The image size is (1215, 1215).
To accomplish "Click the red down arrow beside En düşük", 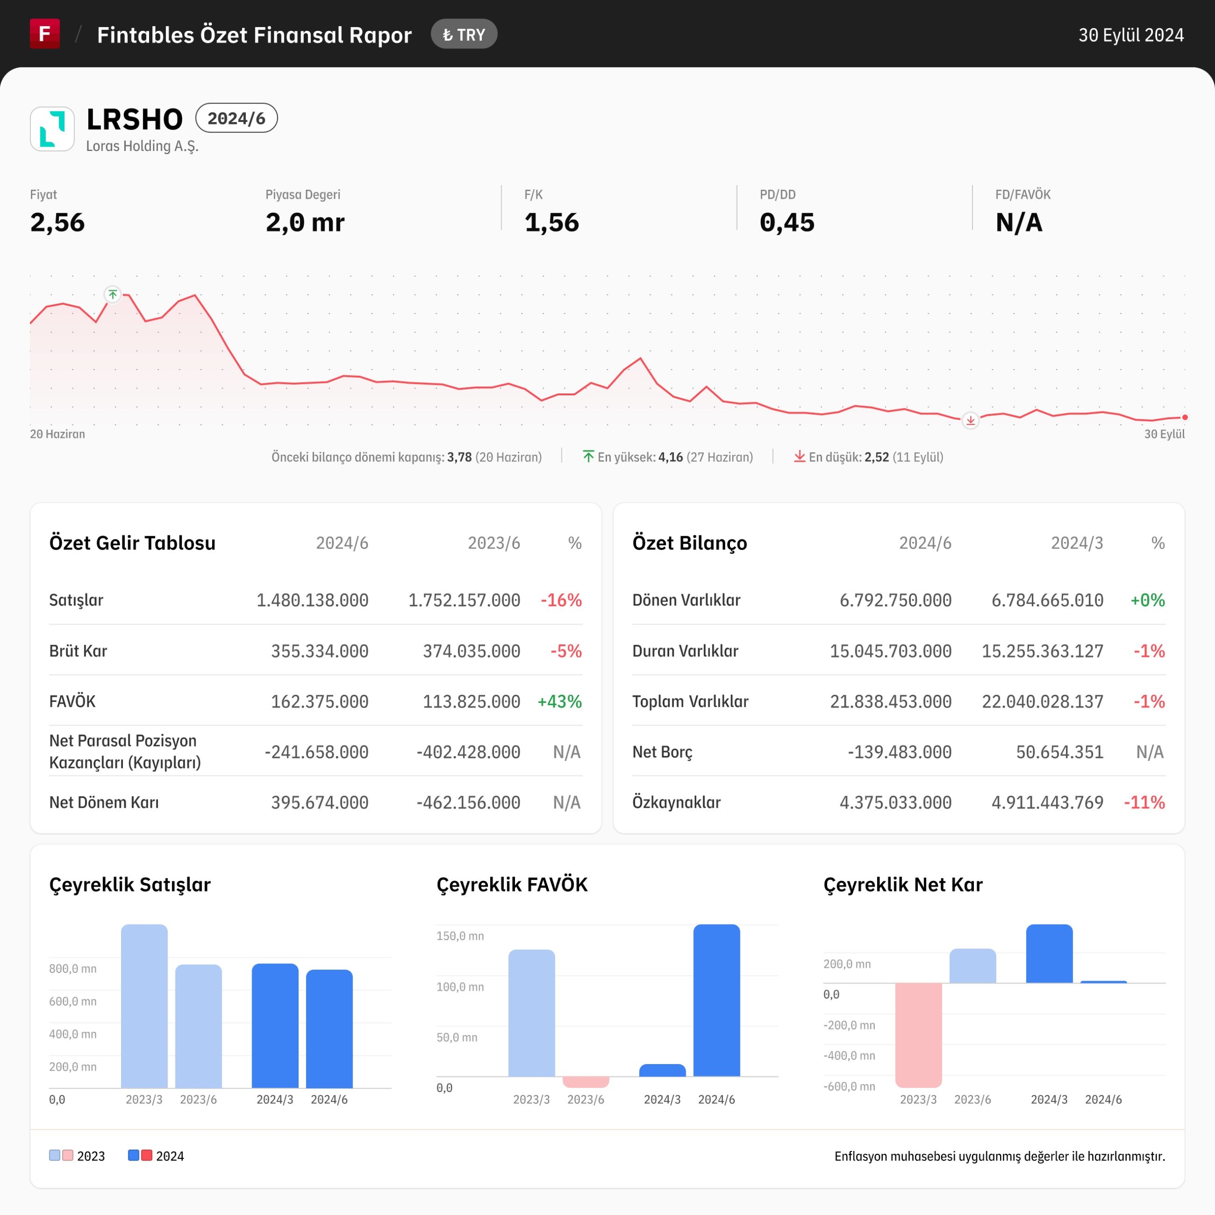I will (799, 457).
